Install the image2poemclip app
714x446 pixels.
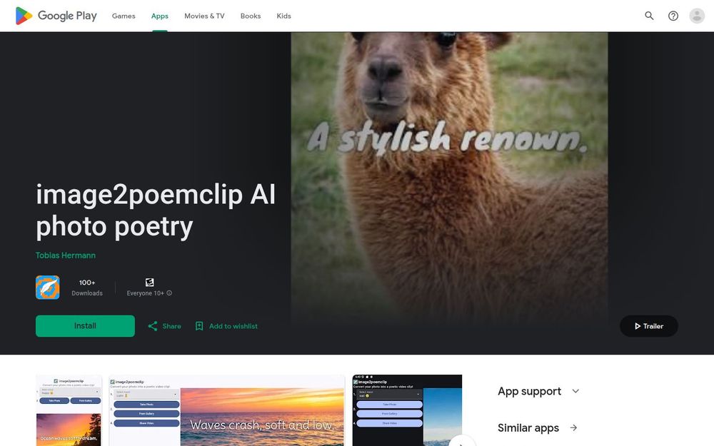pyautogui.click(x=85, y=326)
